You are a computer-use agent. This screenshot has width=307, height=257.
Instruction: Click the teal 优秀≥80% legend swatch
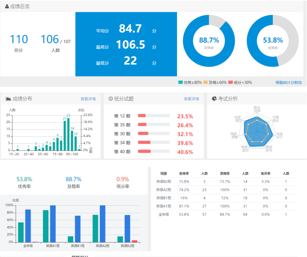(x=180, y=82)
